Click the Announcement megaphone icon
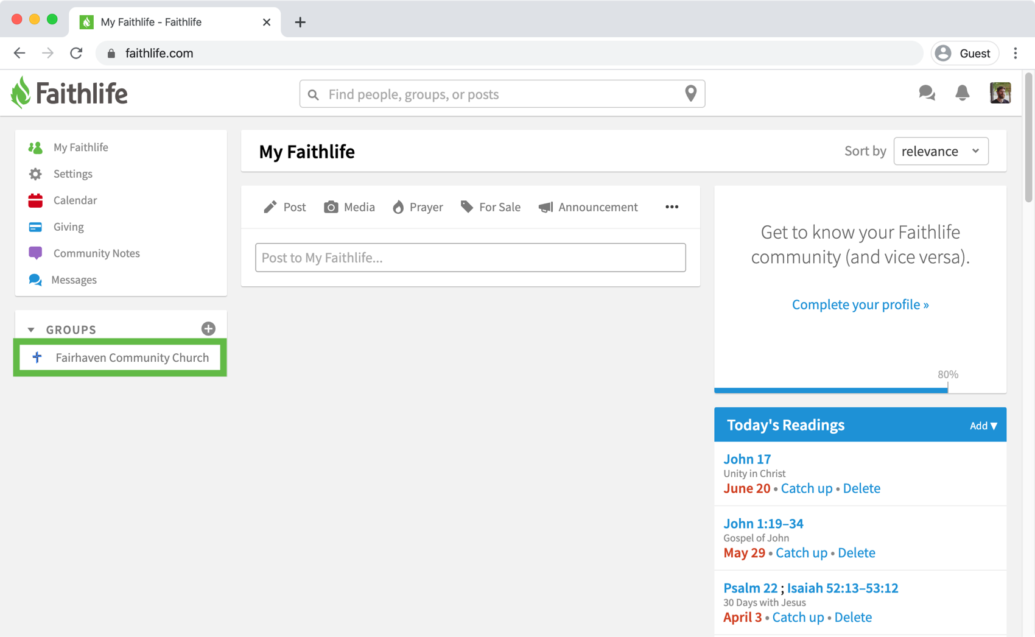The image size is (1035, 637). 546,207
